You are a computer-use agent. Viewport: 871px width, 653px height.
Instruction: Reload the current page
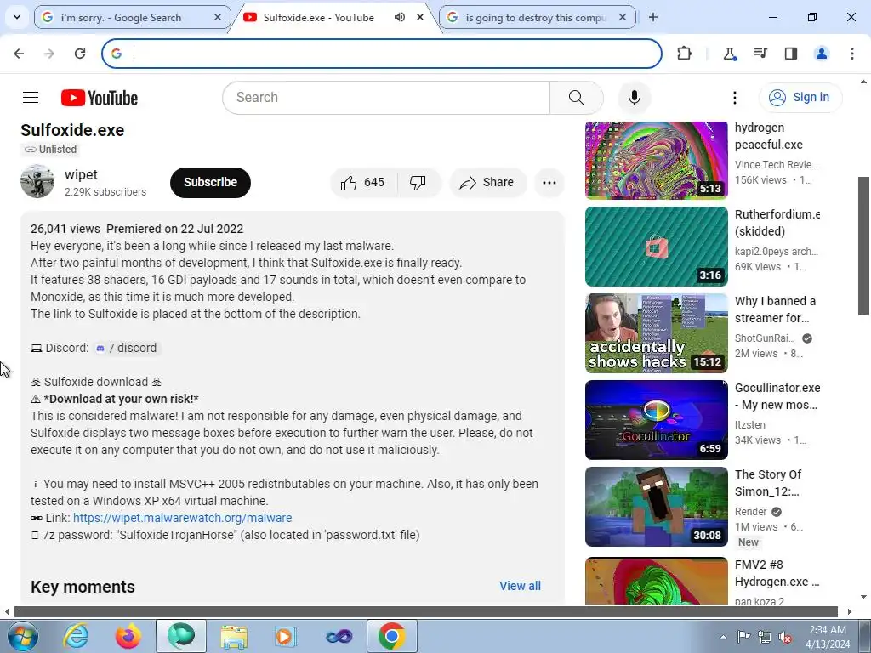[80, 54]
